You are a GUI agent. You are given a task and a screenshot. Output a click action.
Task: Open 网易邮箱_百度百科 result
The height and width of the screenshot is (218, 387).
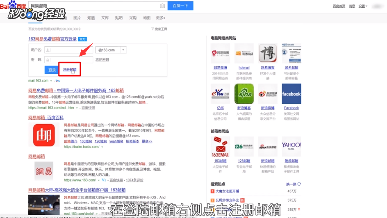click(46, 118)
